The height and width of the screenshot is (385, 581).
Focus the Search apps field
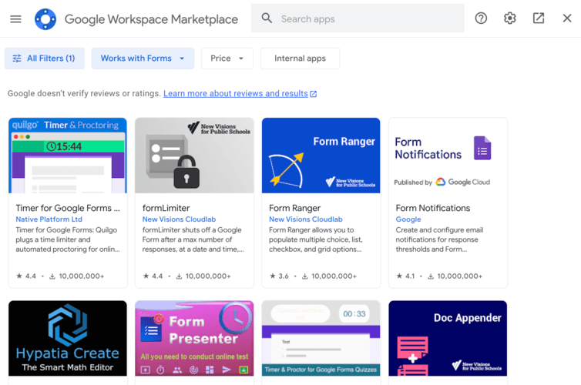pos(358,18)
